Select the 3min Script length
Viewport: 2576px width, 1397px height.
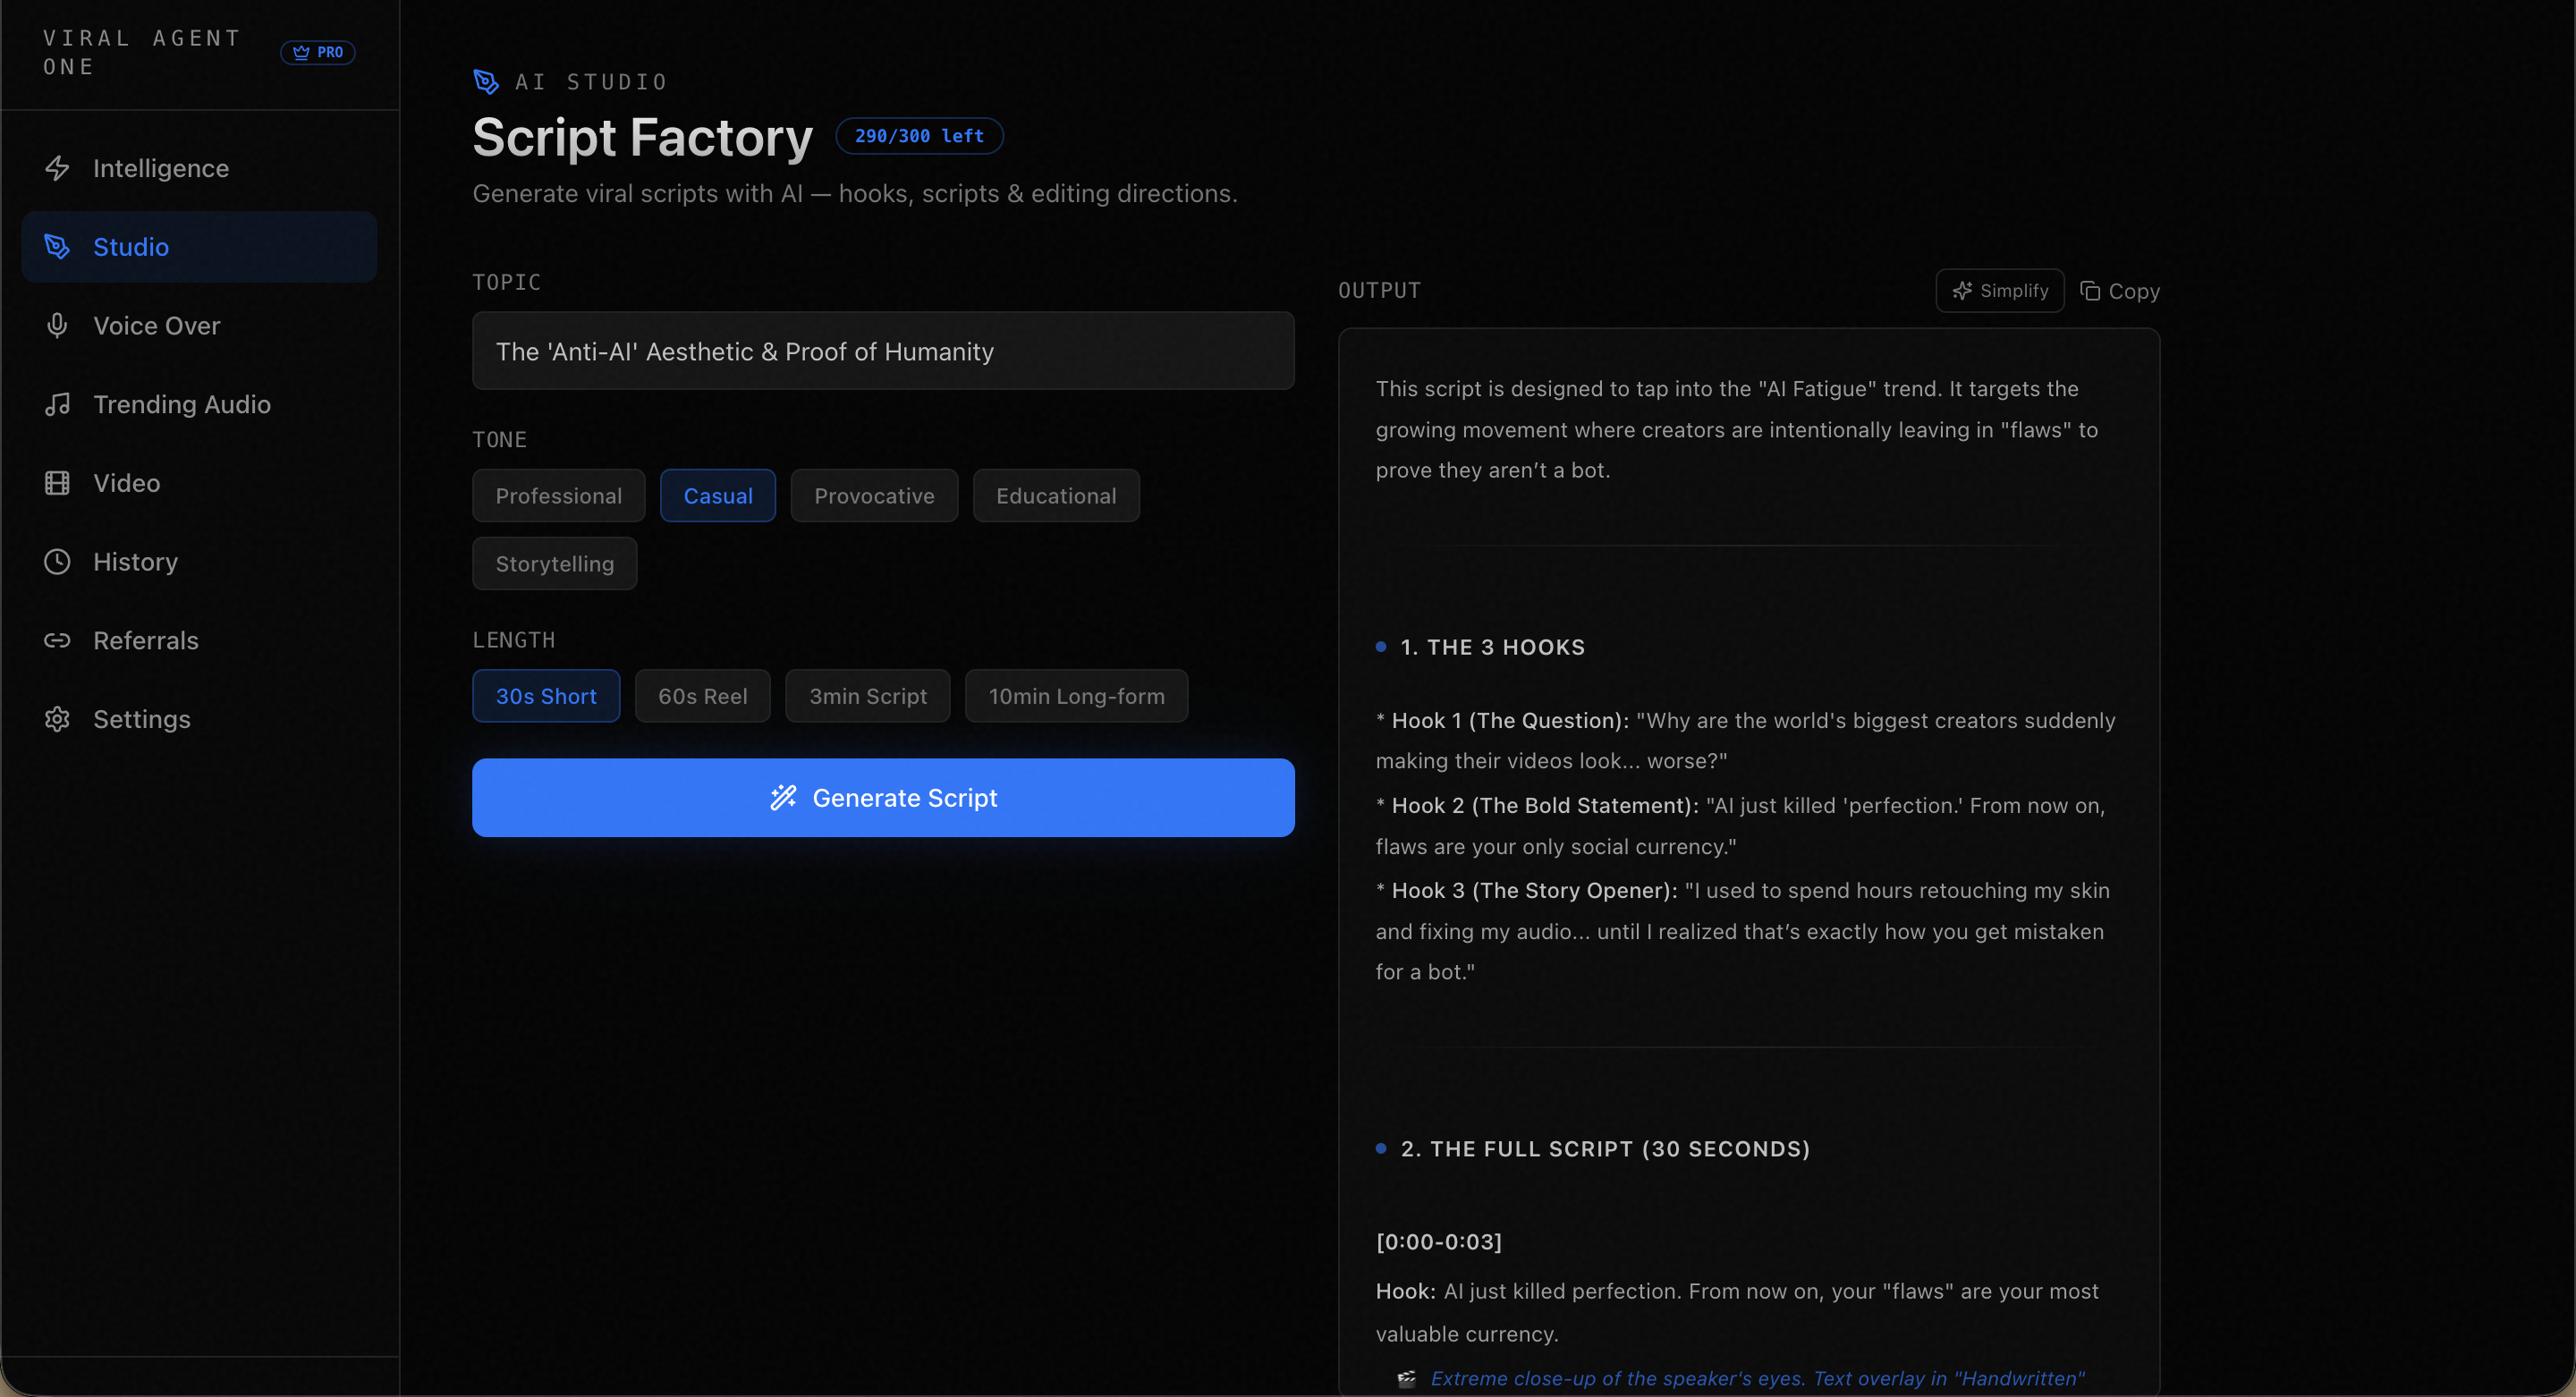pyautogui.click(x=867, y=696)
